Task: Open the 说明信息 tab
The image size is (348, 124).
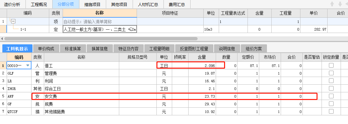Action: click(227, 49)
